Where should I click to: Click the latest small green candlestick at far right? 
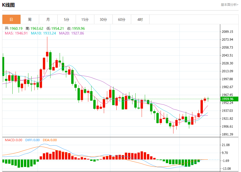pyautogui.click(x=208, y=99)
